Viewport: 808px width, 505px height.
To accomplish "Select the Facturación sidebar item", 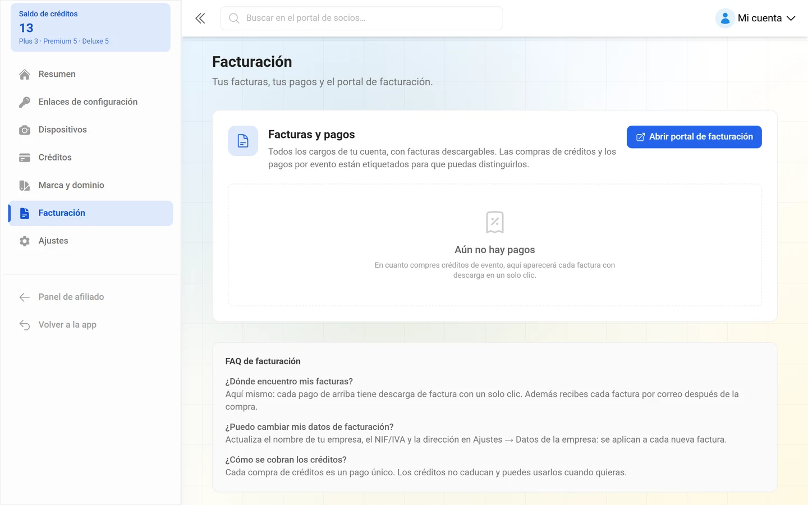I will [90, 213].
